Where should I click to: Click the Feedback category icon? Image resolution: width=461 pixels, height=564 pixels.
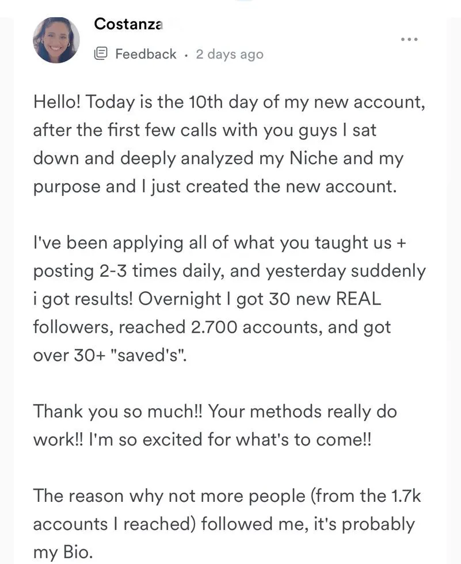pyautogui.click(x=101, y=54)
